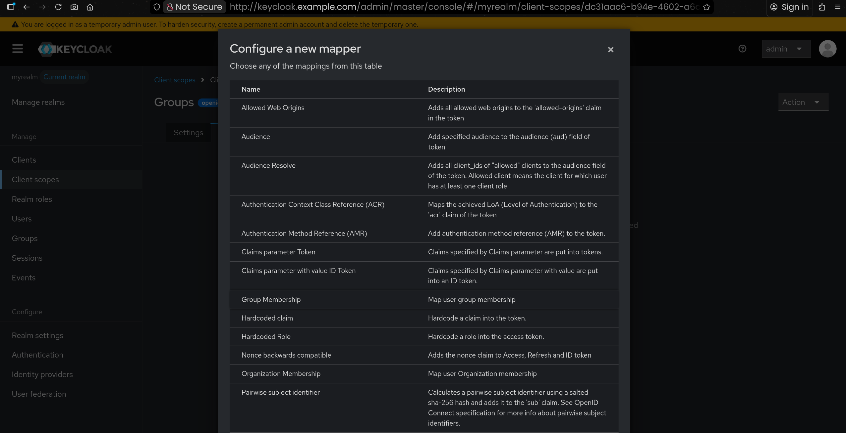Switch to the Settings tab
This screenshot has height=433, width=846.
[188, 133]
